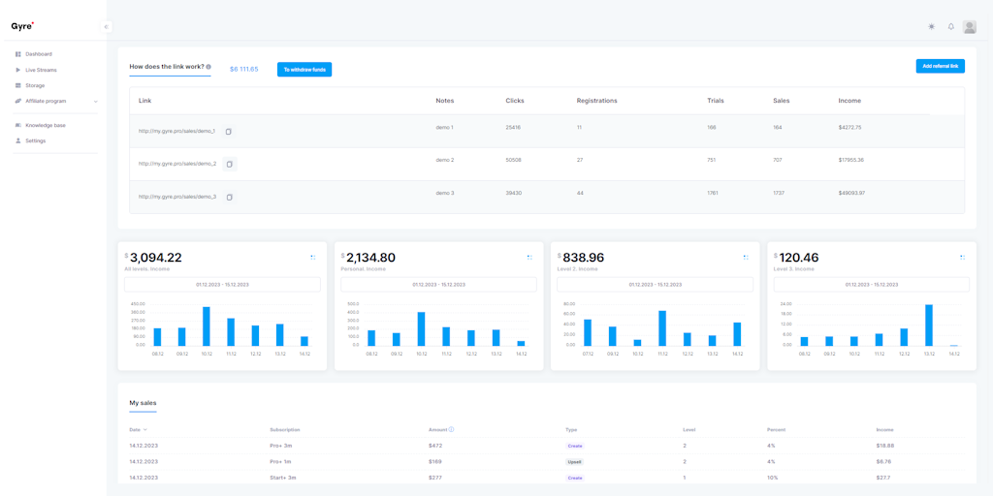Click the icon on All levels income card
This screenshot has height=496, width=993.
pos(312,258)
